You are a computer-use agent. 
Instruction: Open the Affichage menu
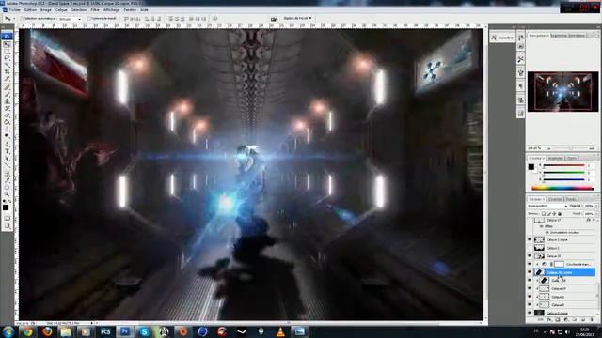pos(111,10)
